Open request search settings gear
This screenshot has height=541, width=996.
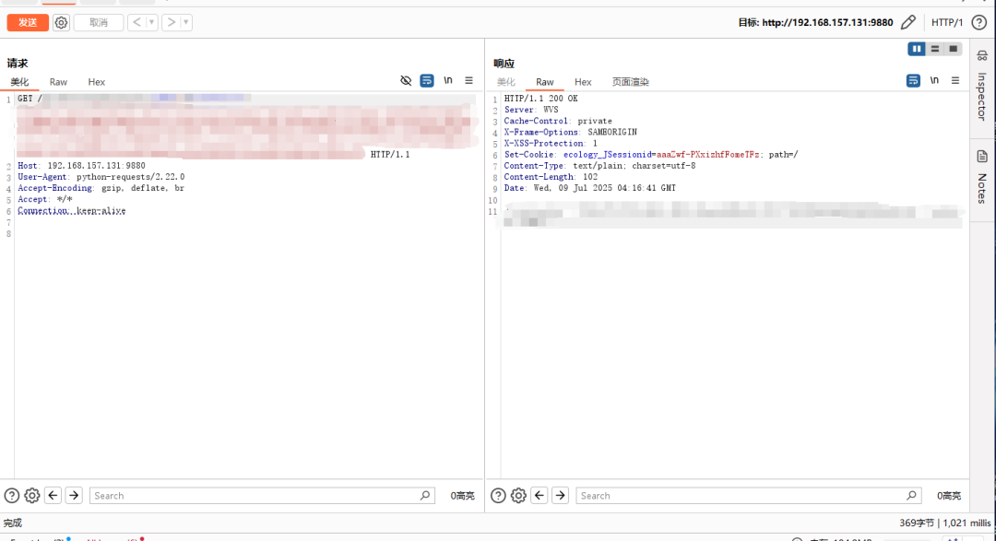(31, 496)
